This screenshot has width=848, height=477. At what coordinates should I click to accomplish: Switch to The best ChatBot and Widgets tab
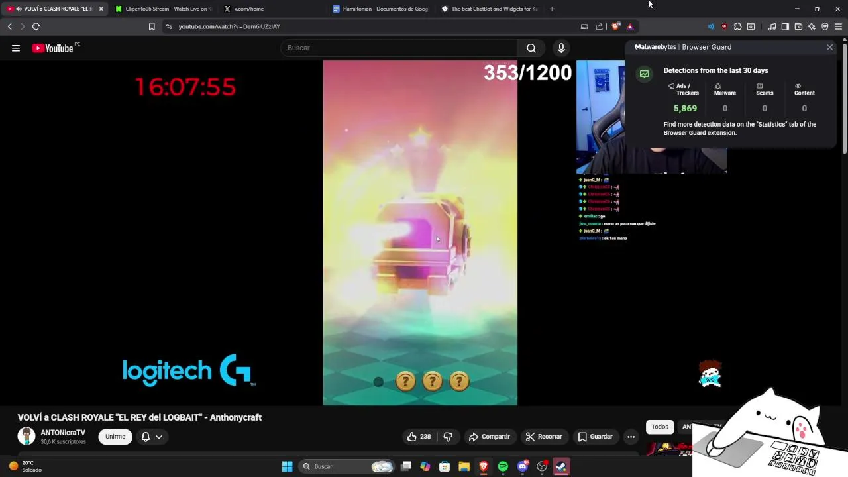coord(489,9)
